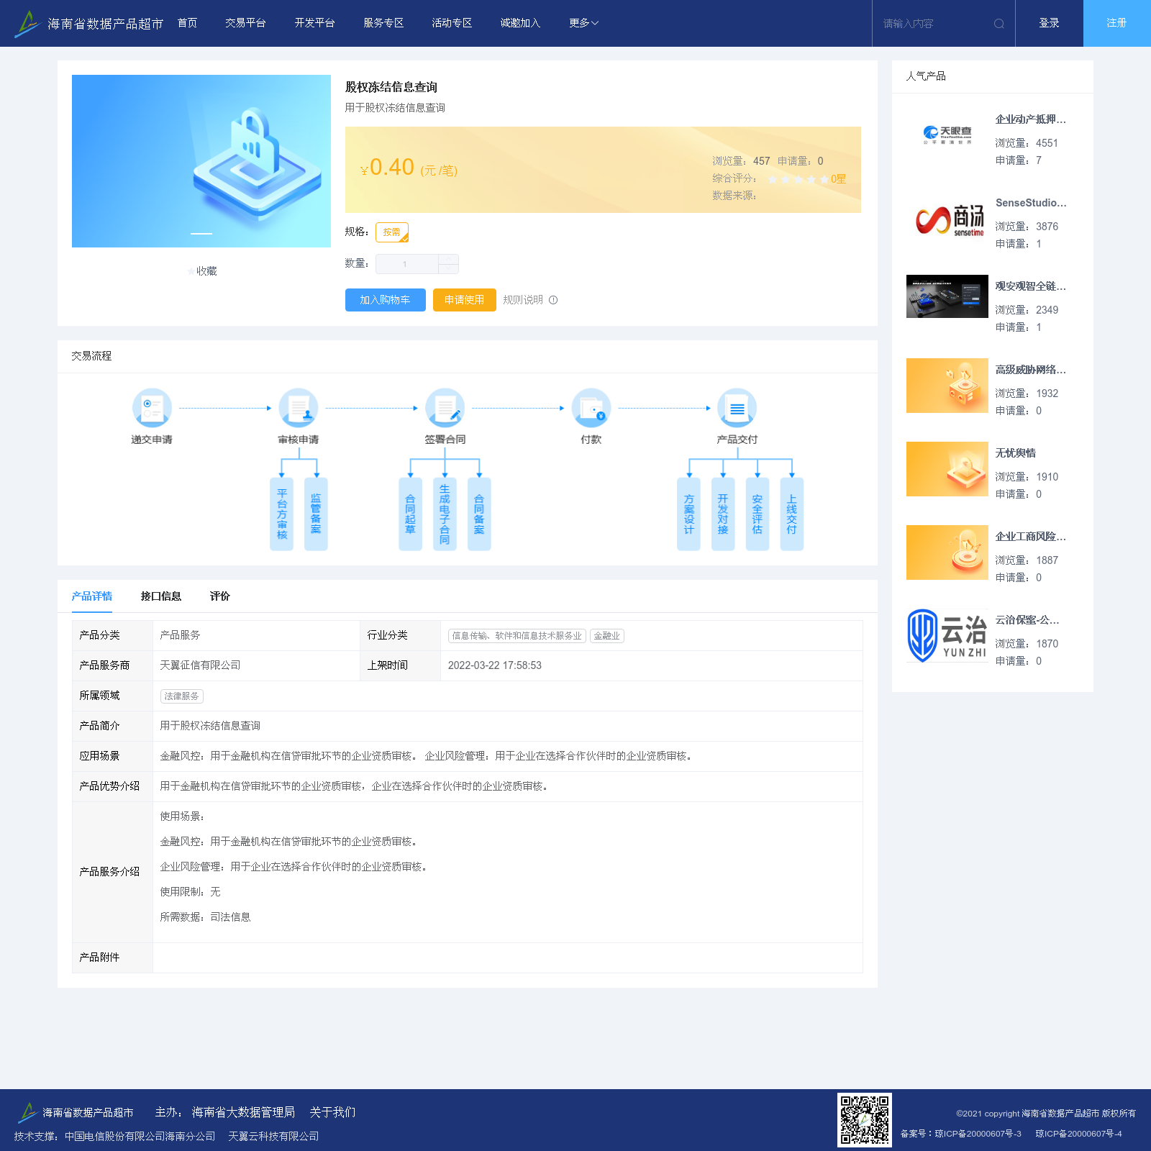The width and height of the screenshot is (1151, 1151).
Task: Increase quantity with up stepper
Action: [x=449, y=259]
